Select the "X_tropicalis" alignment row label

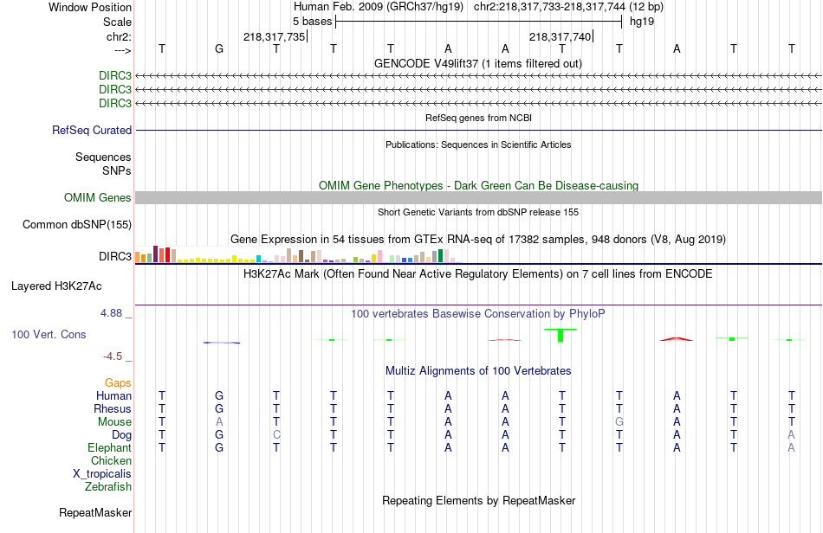pos(102,474)
